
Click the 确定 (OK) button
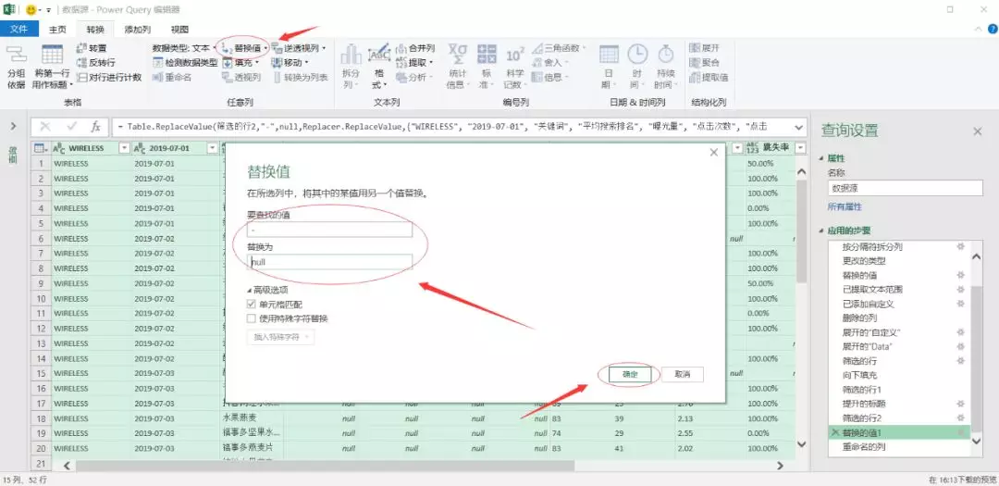[x=630, y=374]
